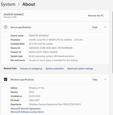Click the Precision 5530 model text
The width and height of the screenshot is (113, 115).
(x=10, y=17)
